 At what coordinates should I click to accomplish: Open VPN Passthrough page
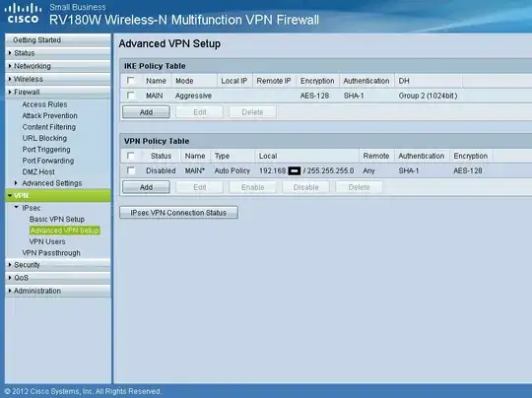[x=51, y=253]
